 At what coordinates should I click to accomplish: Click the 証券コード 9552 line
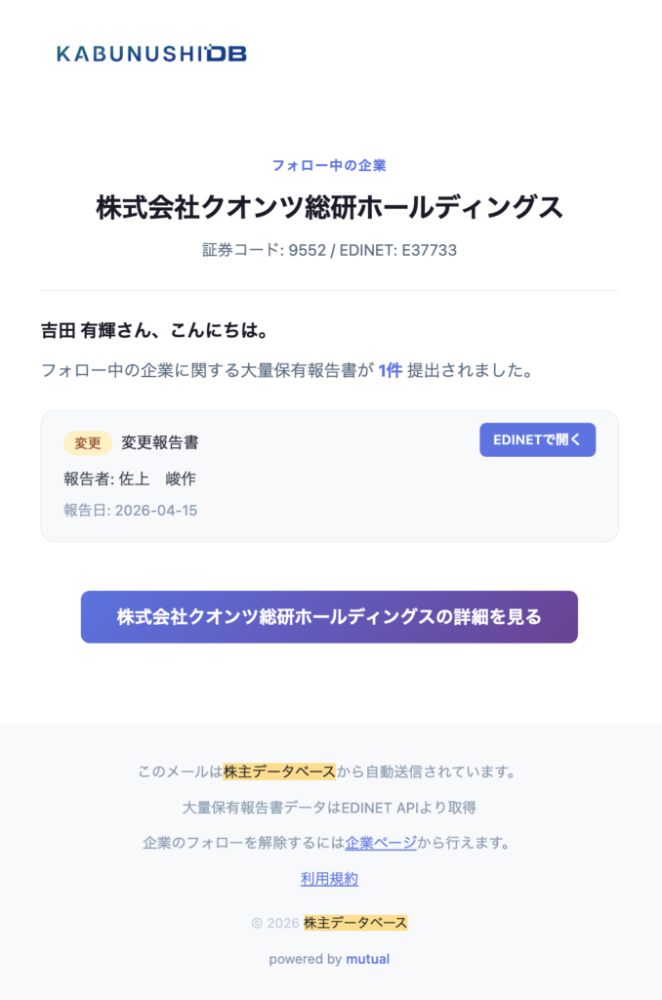(329, 250)
